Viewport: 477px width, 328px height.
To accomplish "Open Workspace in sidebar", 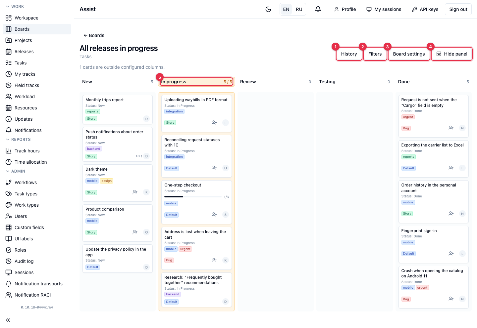I will (x=37, y=18).
